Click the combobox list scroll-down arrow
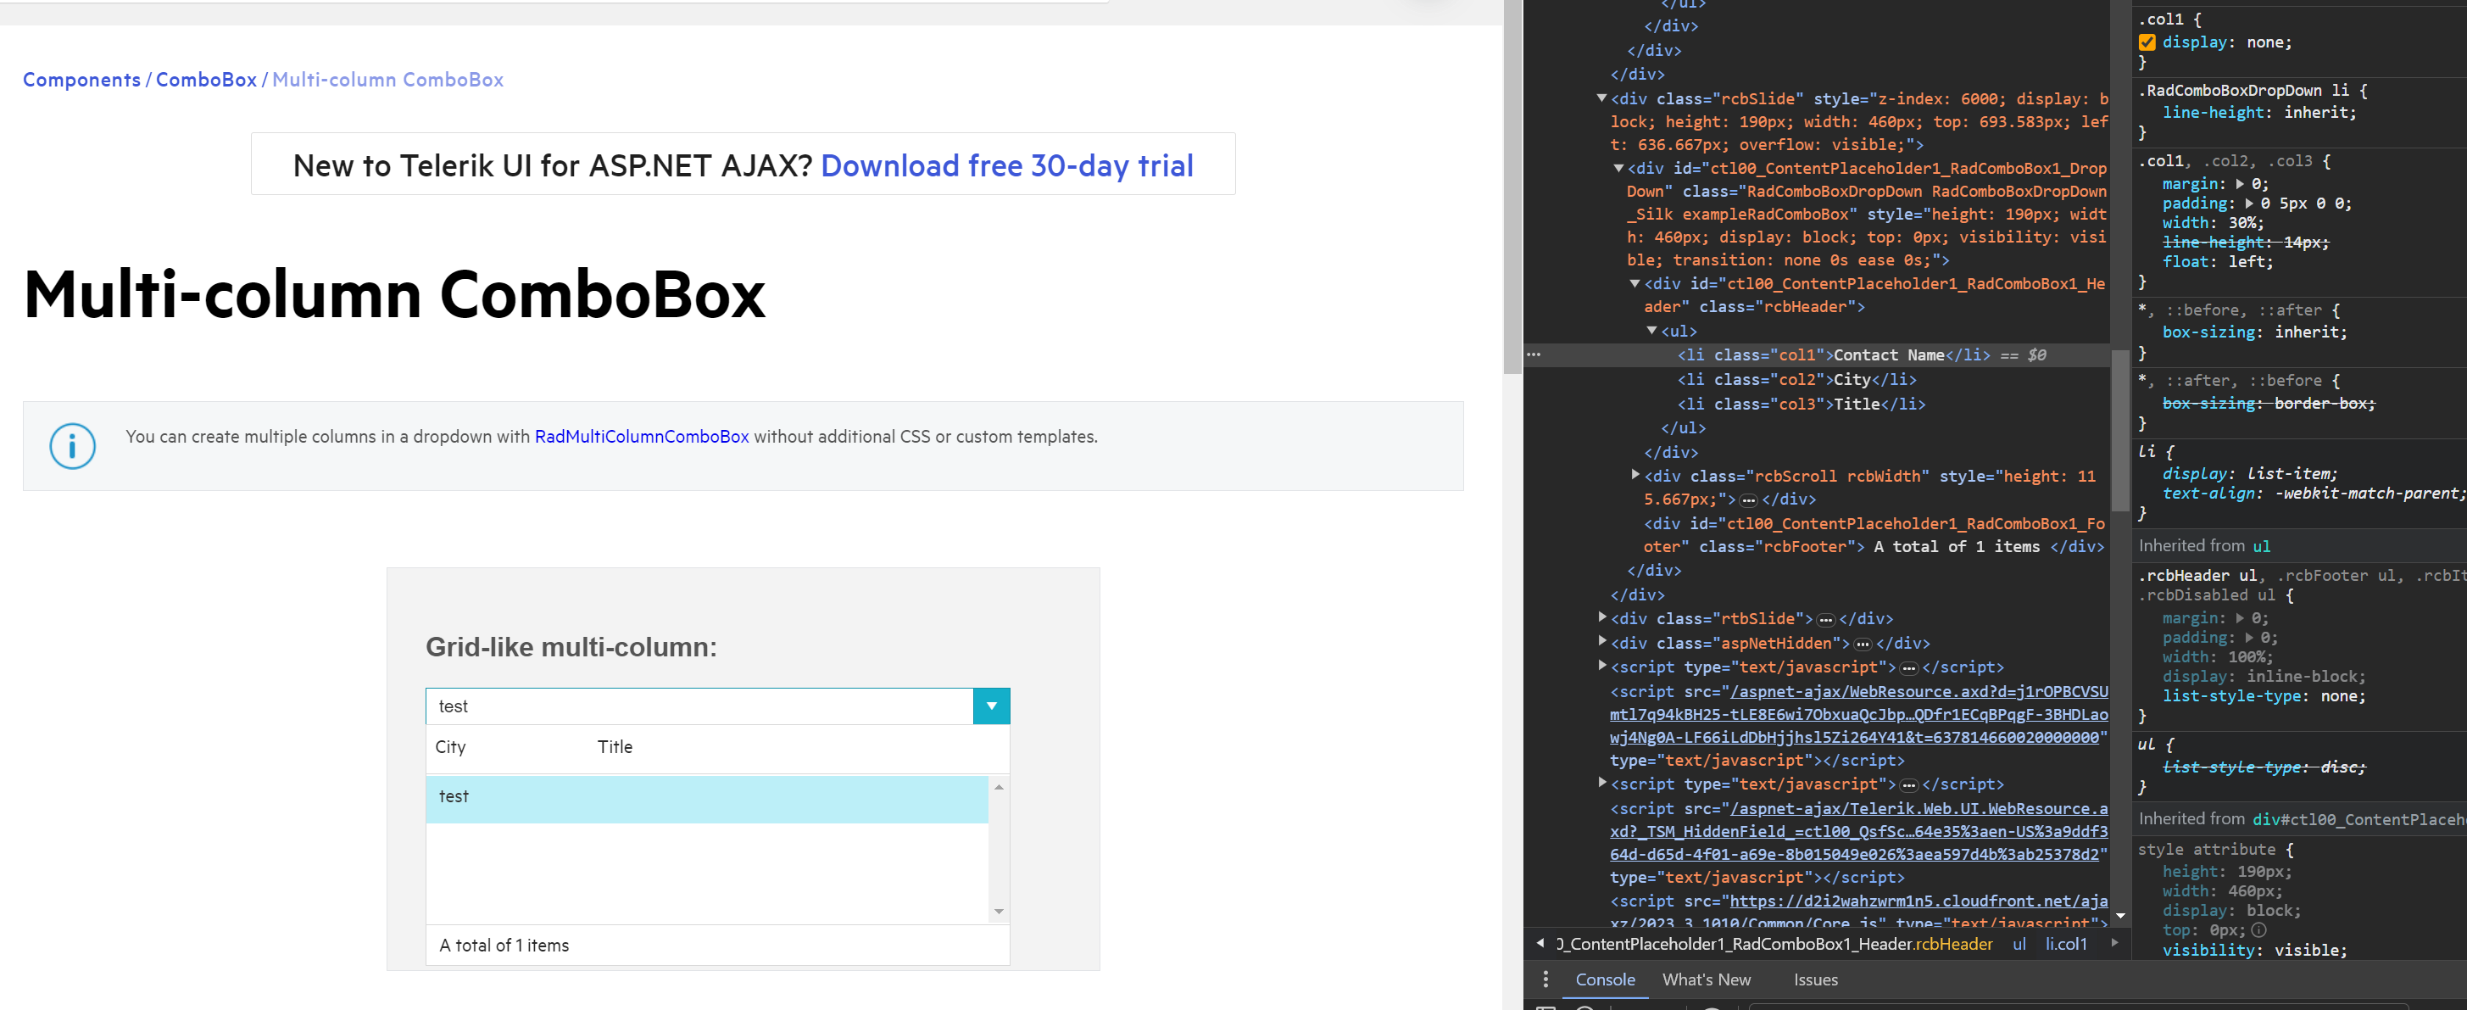This screenshot has width=2467, height=1010. click(x=999, y=912)
